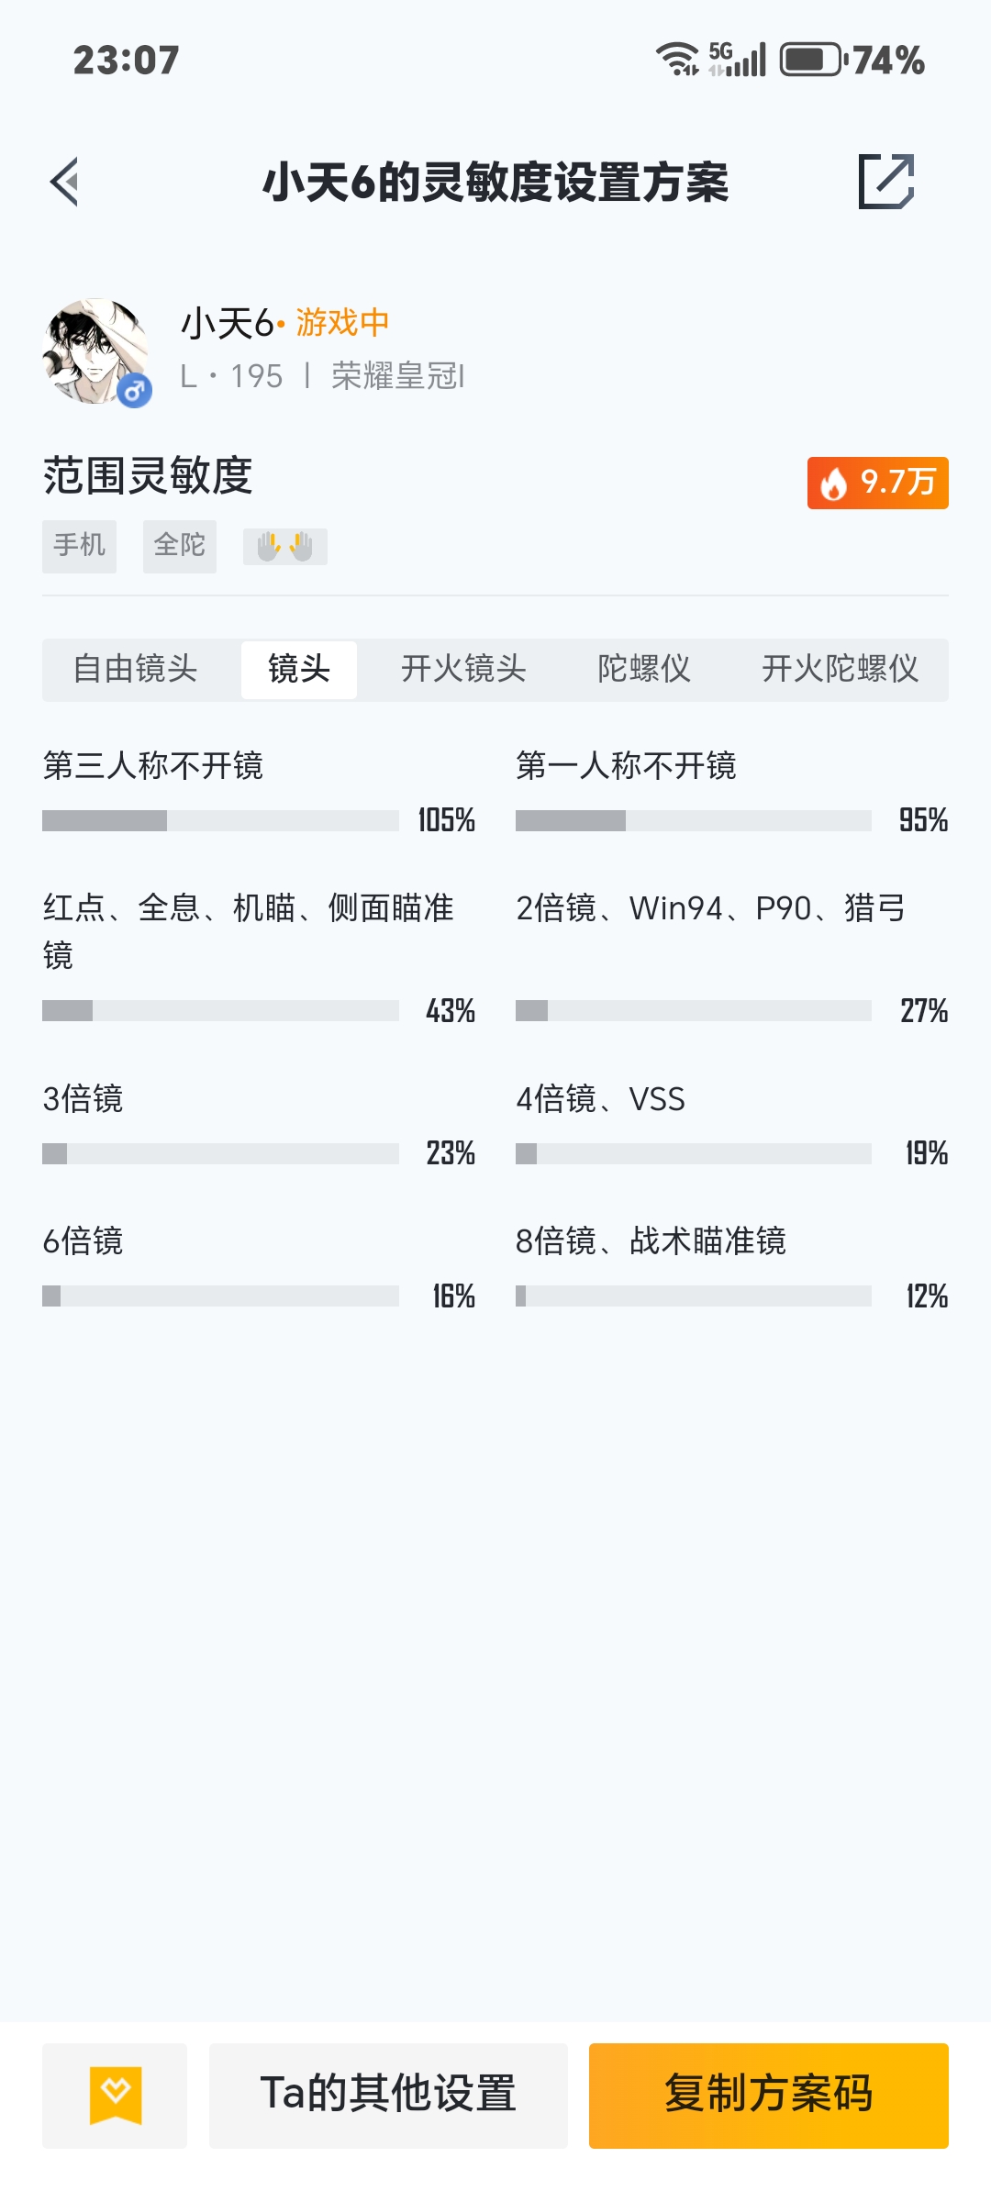Tap the yellow bookmark save icon
This screenshot has height=2191, width=991.
(115, 2096)
